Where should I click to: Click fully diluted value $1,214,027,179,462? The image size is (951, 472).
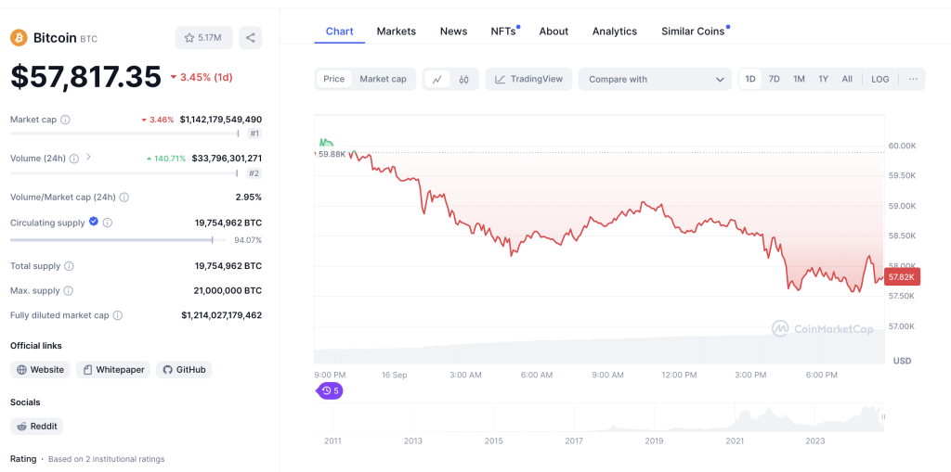click(221, 315)
